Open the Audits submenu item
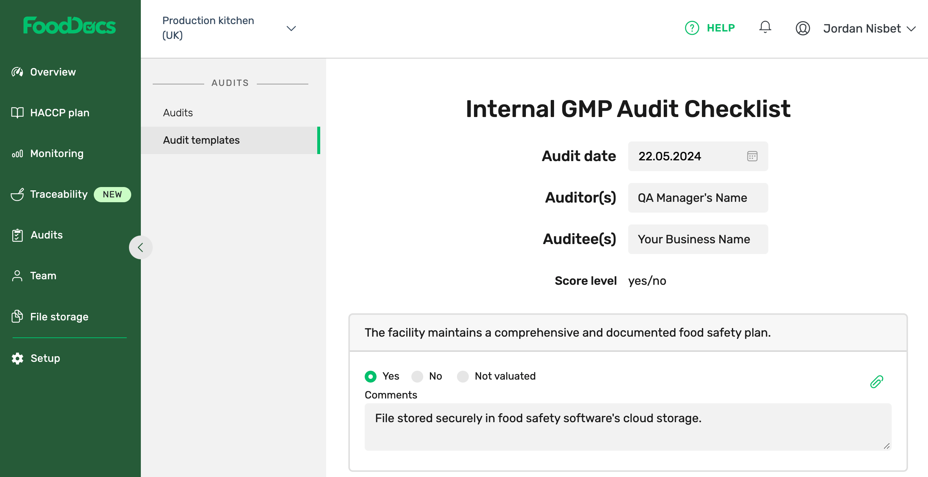This screenshot has width=928, height=477. (178, 113)
